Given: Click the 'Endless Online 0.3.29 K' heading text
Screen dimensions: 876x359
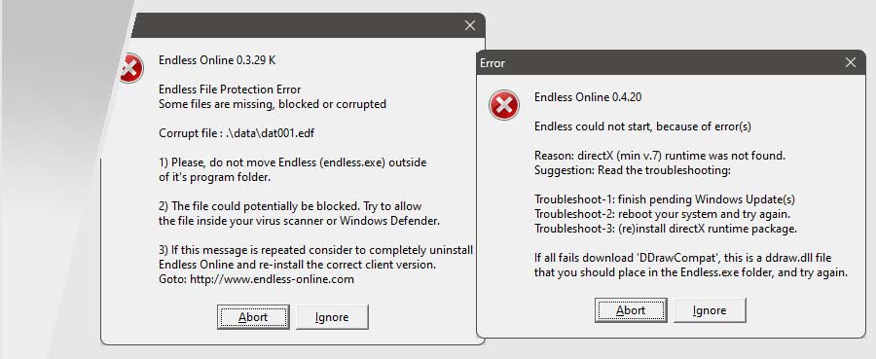Looking at the screenshot, I should pos(217,60).
